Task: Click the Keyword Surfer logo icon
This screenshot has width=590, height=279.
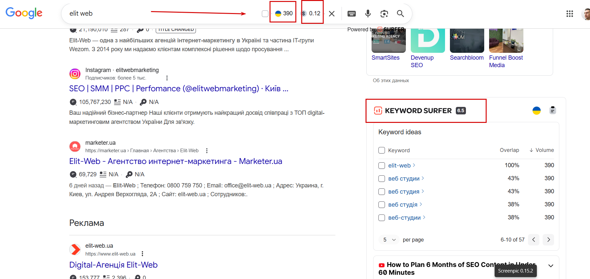Action: tap(378, 110)
